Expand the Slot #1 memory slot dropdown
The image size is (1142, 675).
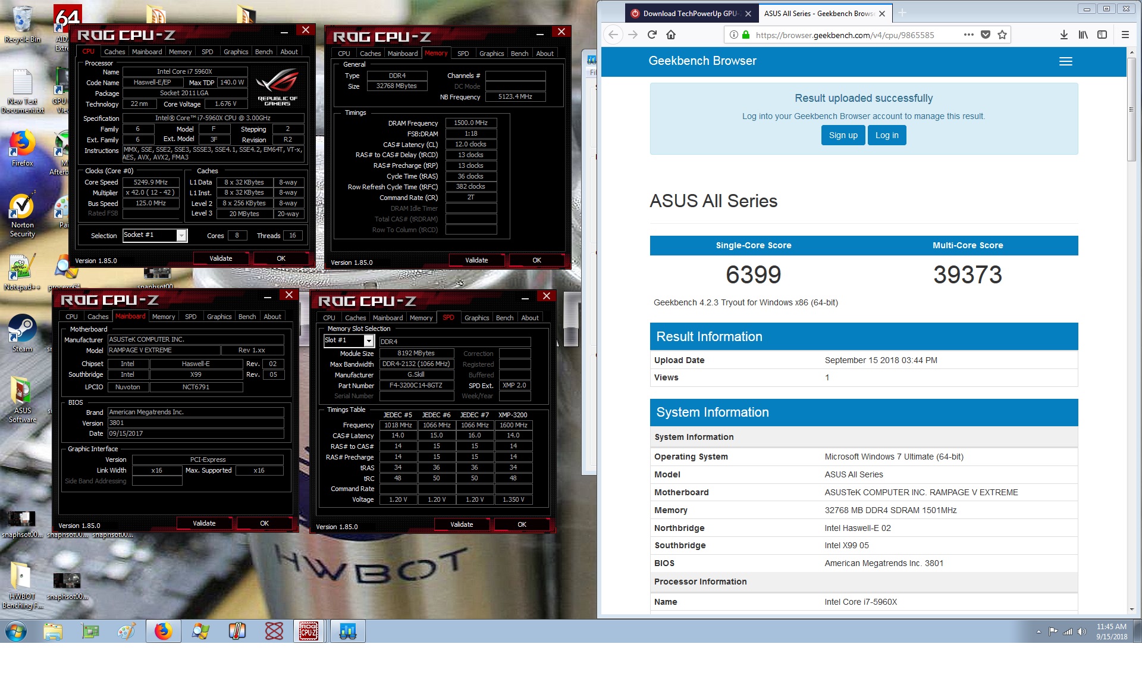pyautogui.click(x=369, y=340)
